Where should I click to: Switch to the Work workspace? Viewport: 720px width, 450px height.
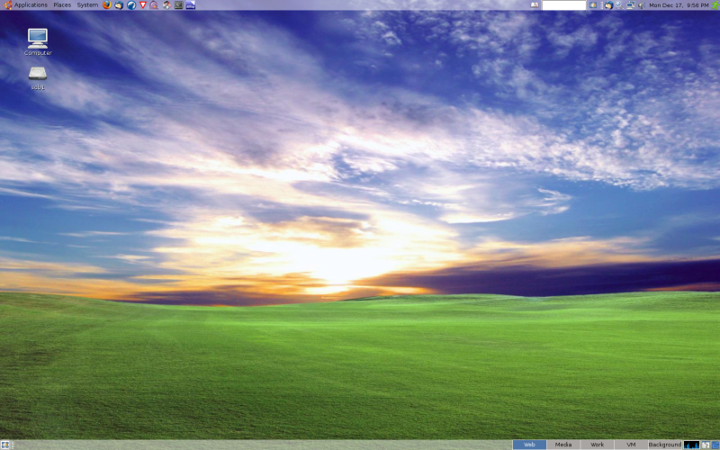point(597,445)
